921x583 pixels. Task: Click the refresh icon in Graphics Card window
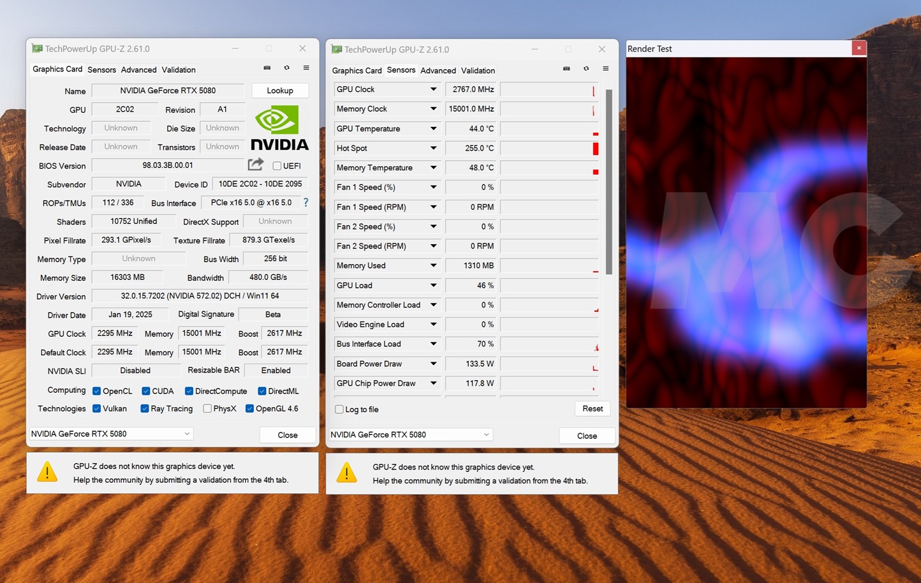click(286, 68)
